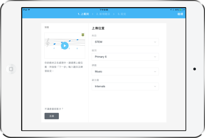Tap 繼續 in the top right corner

pyautogui.click(x=180, y=14)
